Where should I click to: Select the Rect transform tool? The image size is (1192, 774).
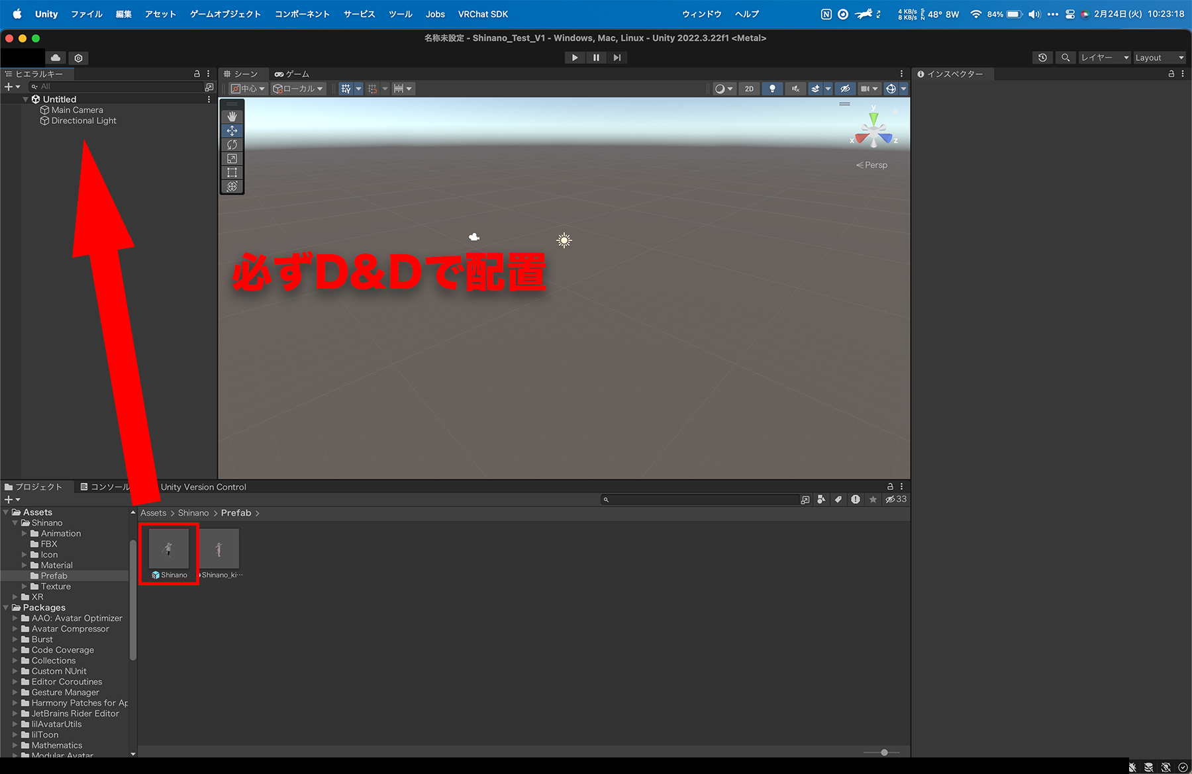(x=232, y=172)
